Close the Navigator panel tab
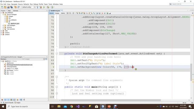 [24, 57]
